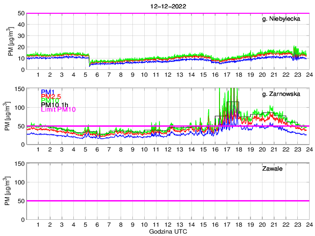
Task: Click the 12-12-2022 date title
Action: (x=167, y=6)
